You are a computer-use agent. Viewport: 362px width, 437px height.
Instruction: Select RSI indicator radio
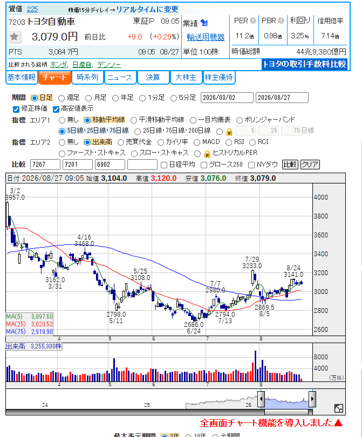click(x=229, y=142)
